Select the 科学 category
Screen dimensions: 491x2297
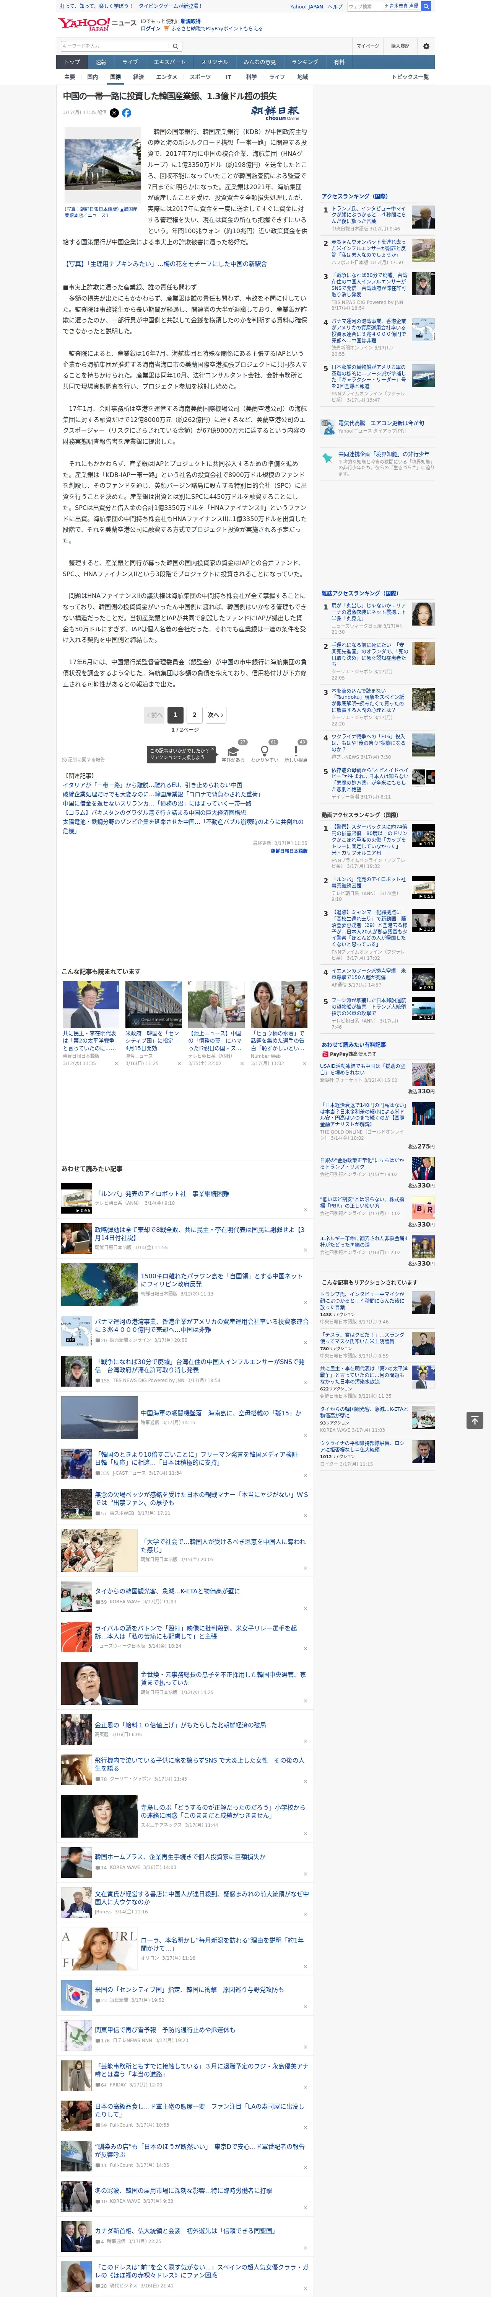pyautogui.click(x=251, y=77)
